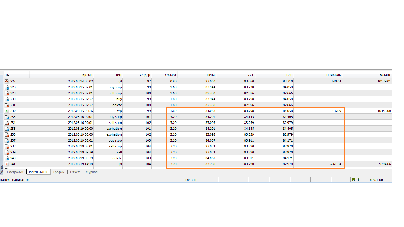Select the order icon of row 234
The height and width of the screenshot is (227, 404).
7,123
